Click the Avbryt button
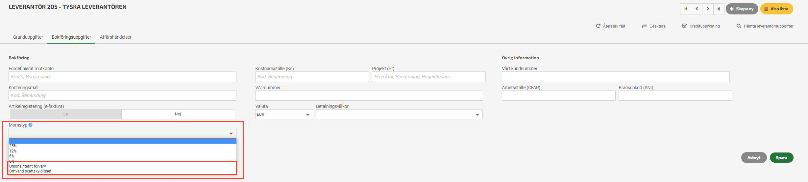The width and height of the screenshot is (808, 182). [x=754, y=158]
